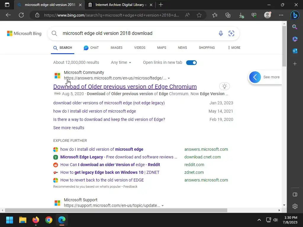
Task: Open Read aloud icon in address bar
Action: click(x=187, y=15)
